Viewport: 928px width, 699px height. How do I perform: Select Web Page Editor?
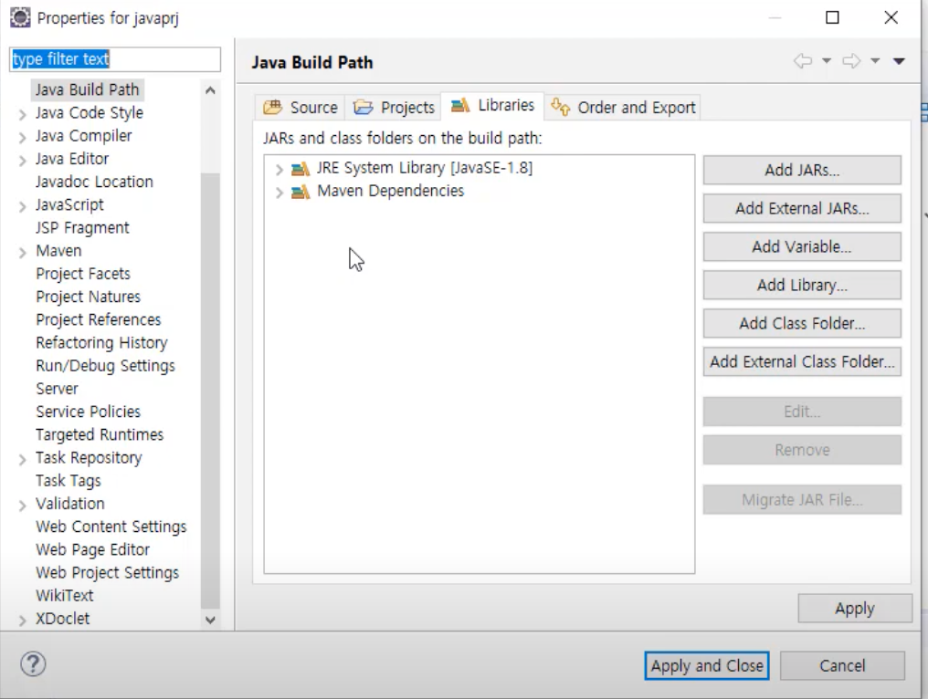92,549
